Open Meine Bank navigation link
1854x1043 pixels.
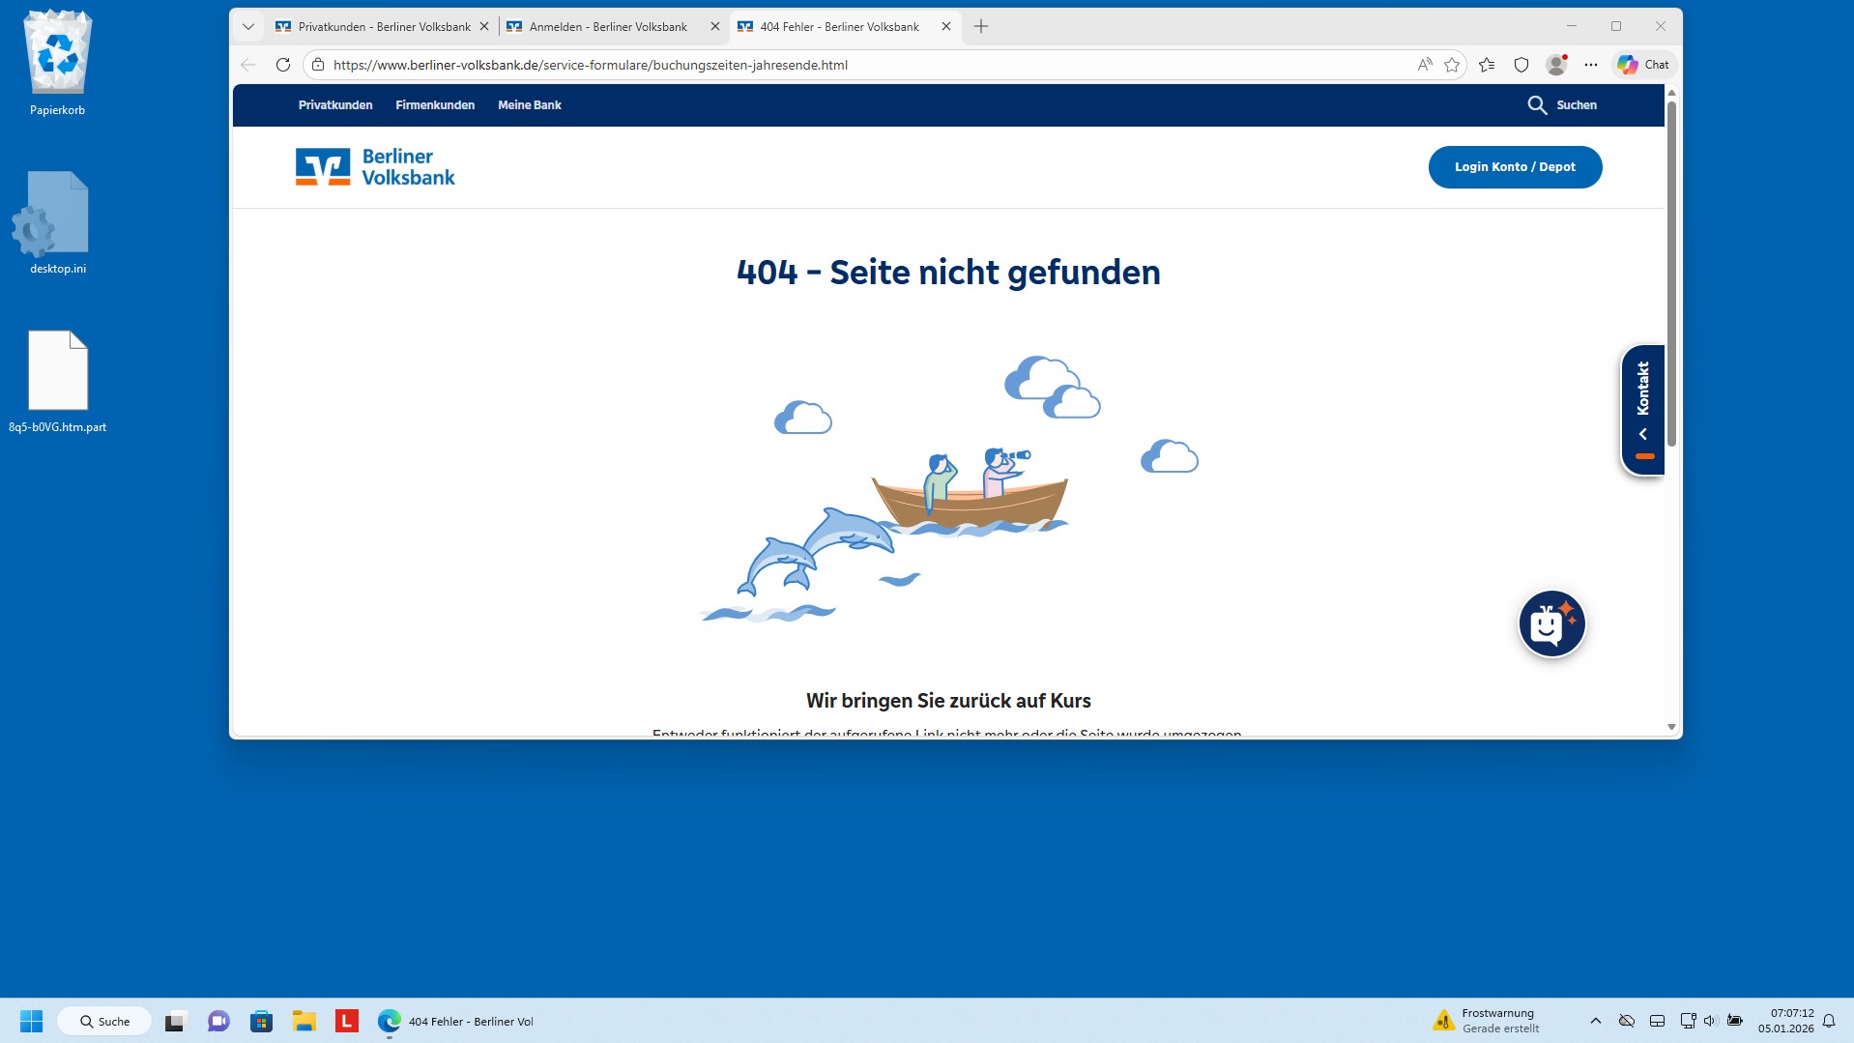click(529, 105)
